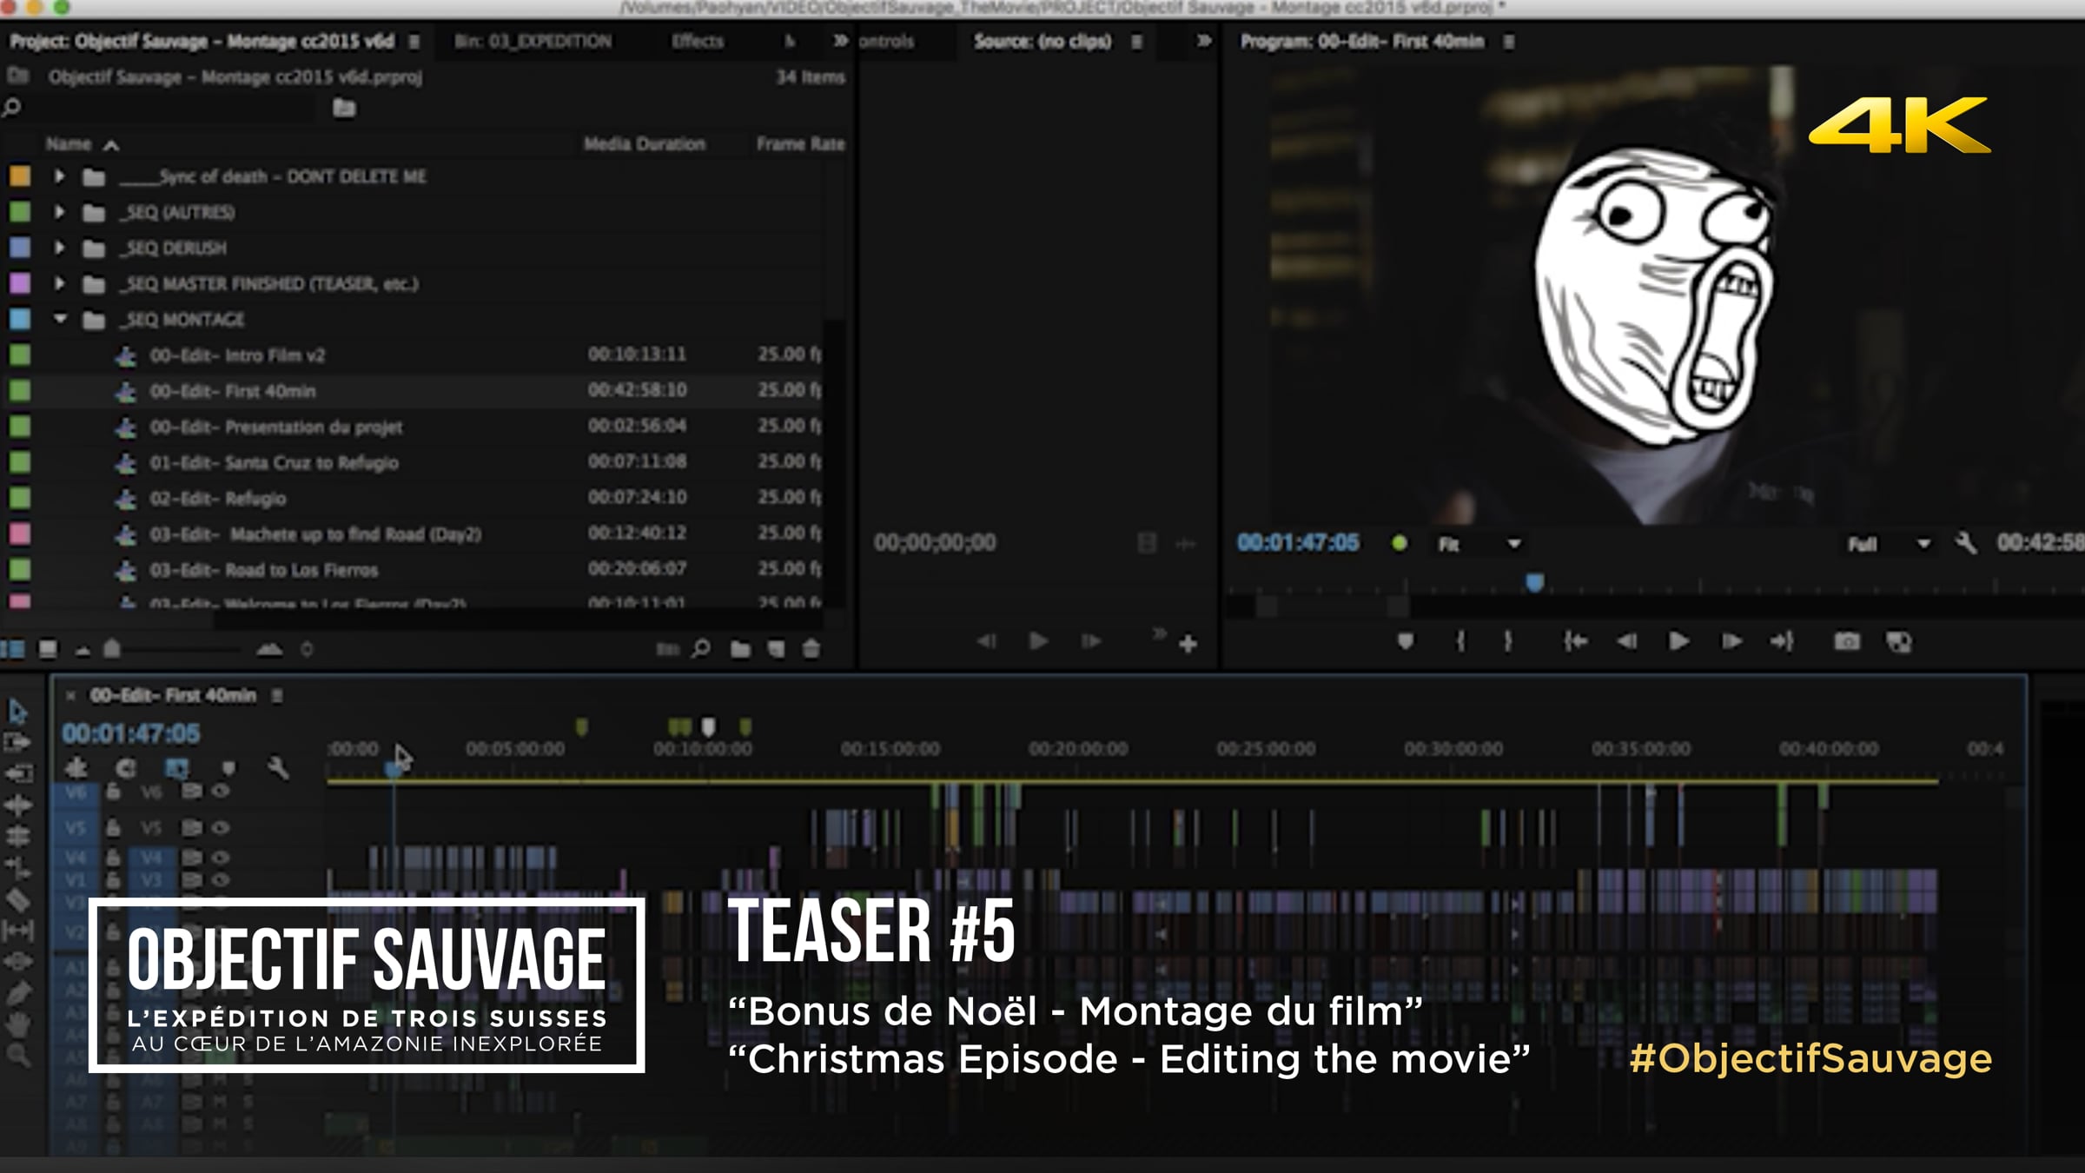The height and width of the screenshot is (1173, 2085).
Task: Open the Program monitor wrench settings
Action: [1966, 544]
